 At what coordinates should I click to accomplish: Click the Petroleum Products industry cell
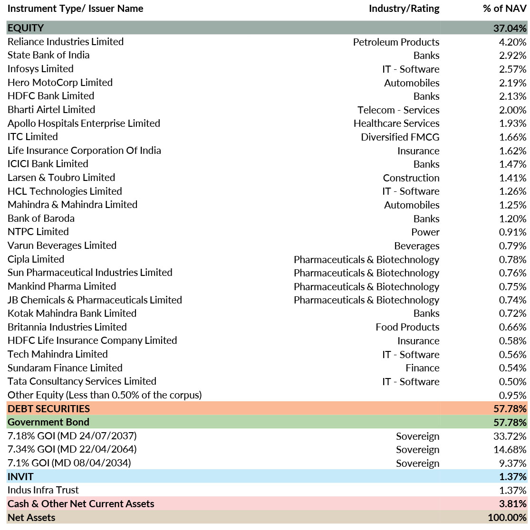(396, 42)
